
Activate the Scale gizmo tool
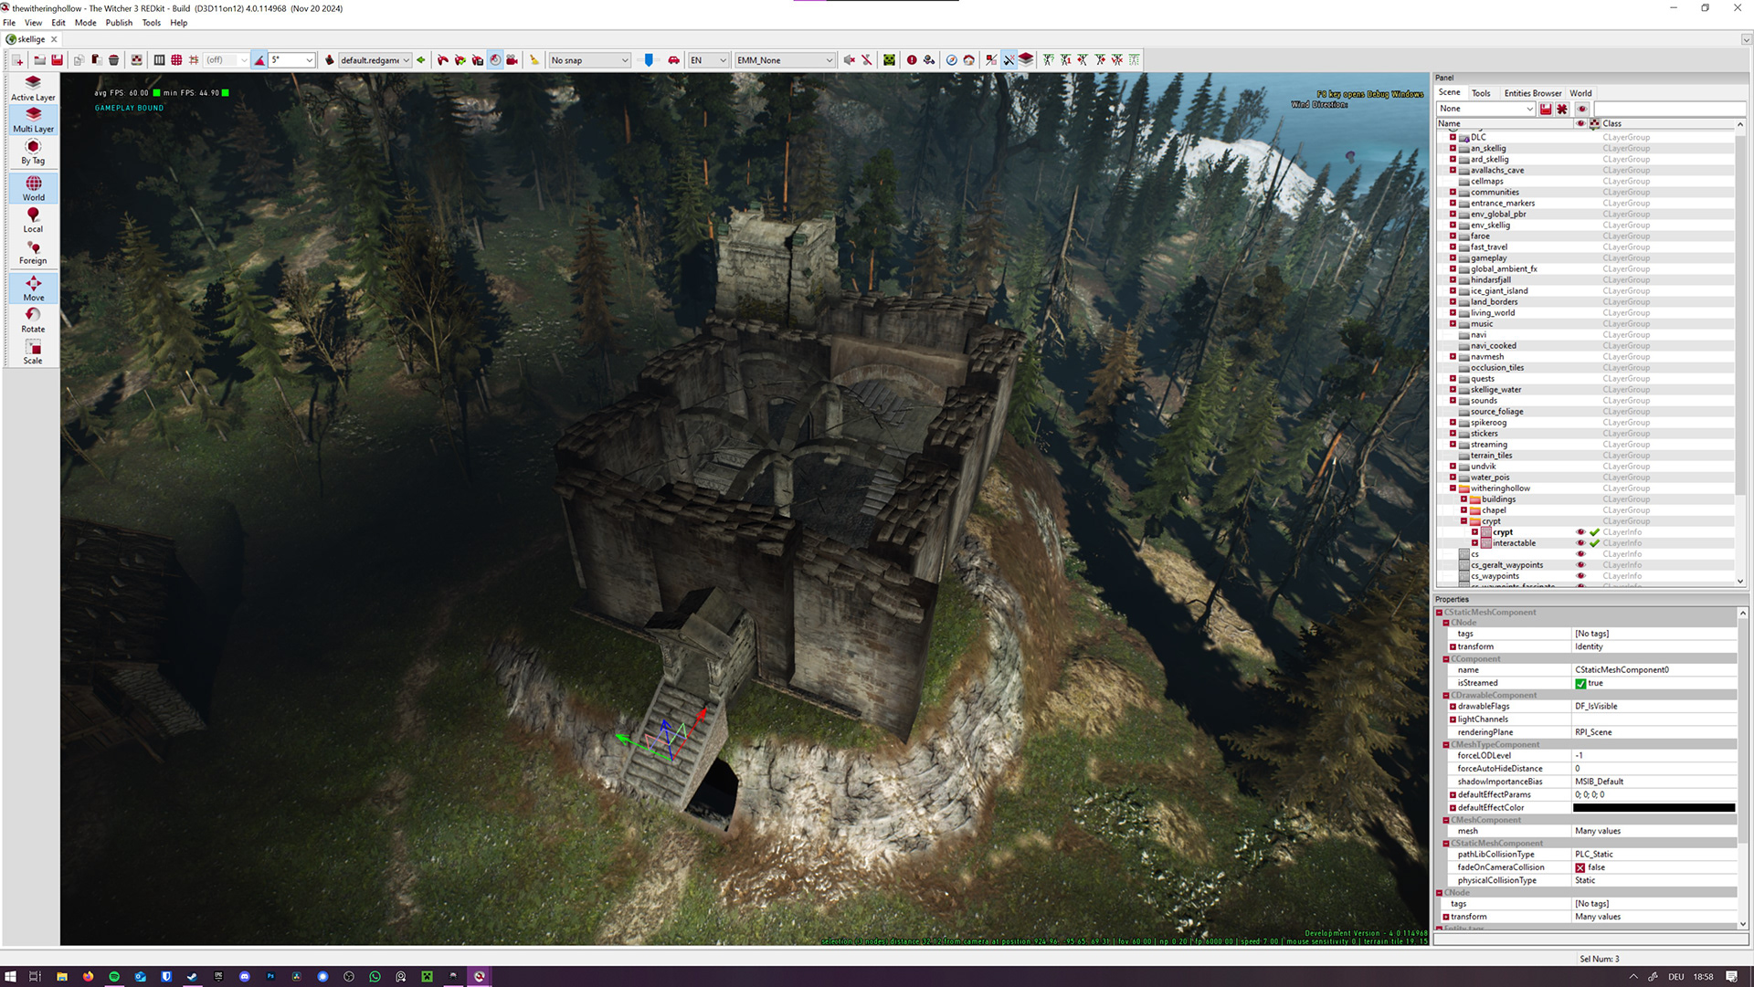(x=33, y=352)
